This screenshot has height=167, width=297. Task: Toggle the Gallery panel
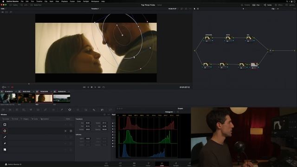[13, 5]
